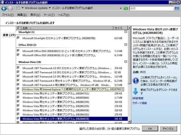Click the list scroll down arrow
The height and width of the screenshot is (135, 181).
tap(129, 121)
